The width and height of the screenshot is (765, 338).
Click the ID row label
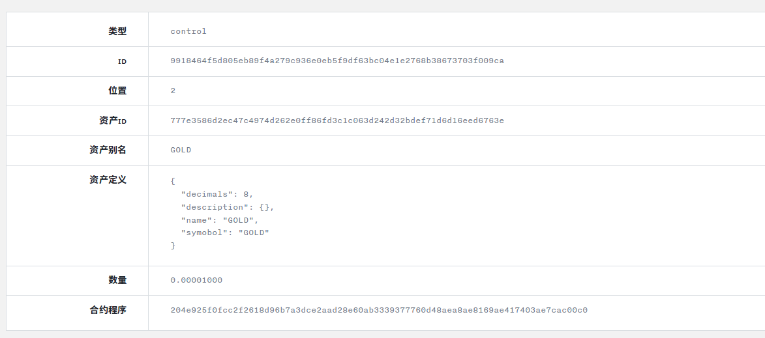pos(122,62)
